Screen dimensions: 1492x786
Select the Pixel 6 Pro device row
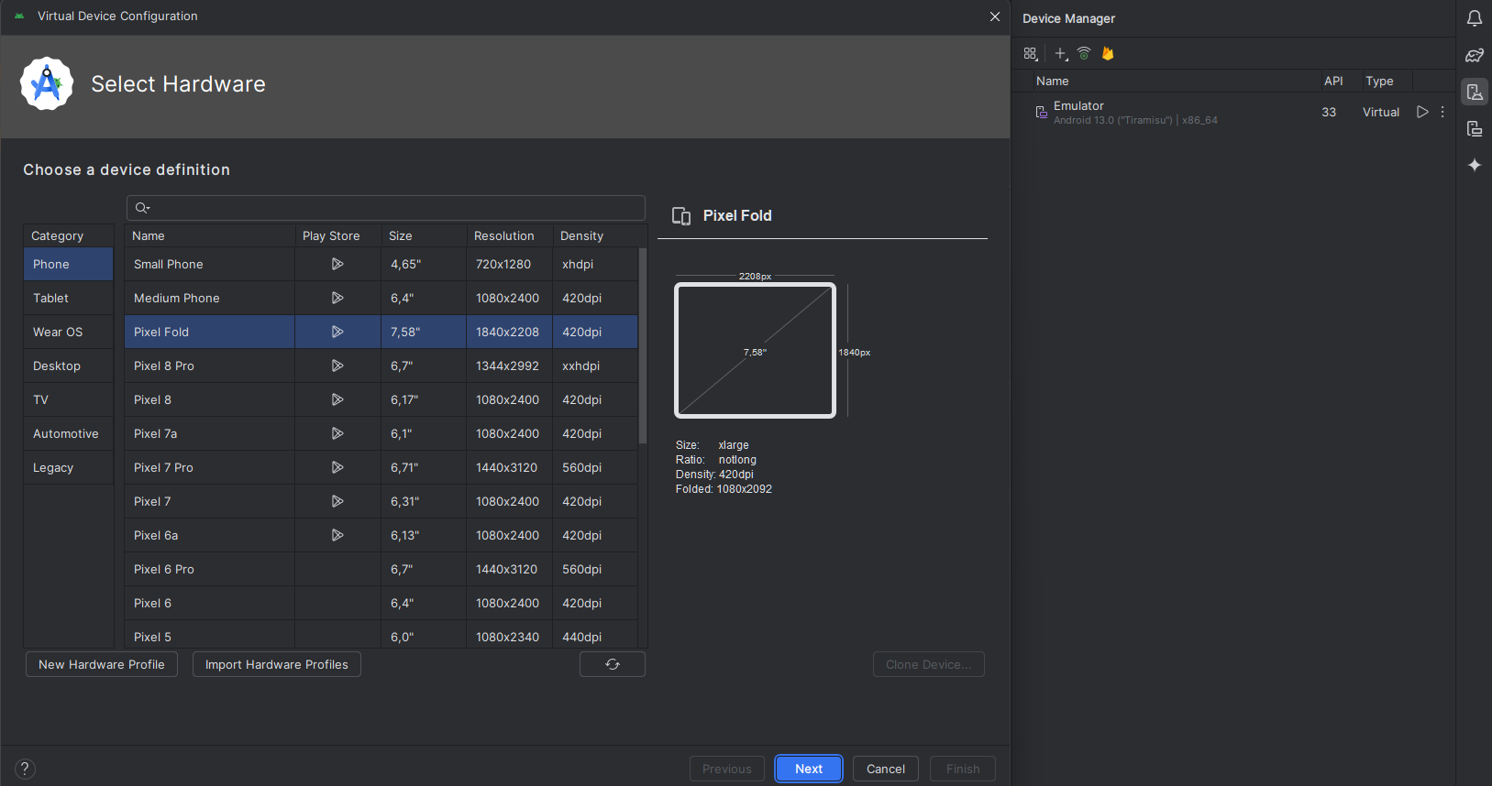pyautogui.click(x=381, y=569)
